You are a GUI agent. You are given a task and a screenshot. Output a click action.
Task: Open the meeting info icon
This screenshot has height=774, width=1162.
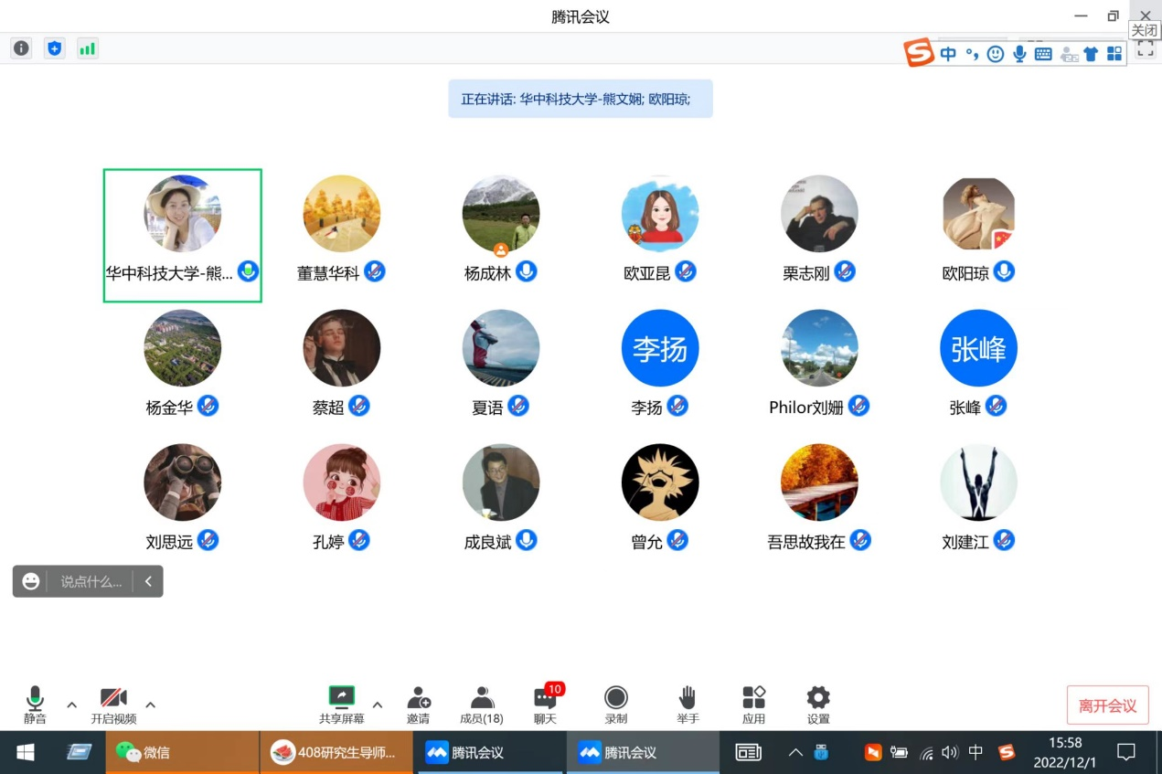pos(21,48)
